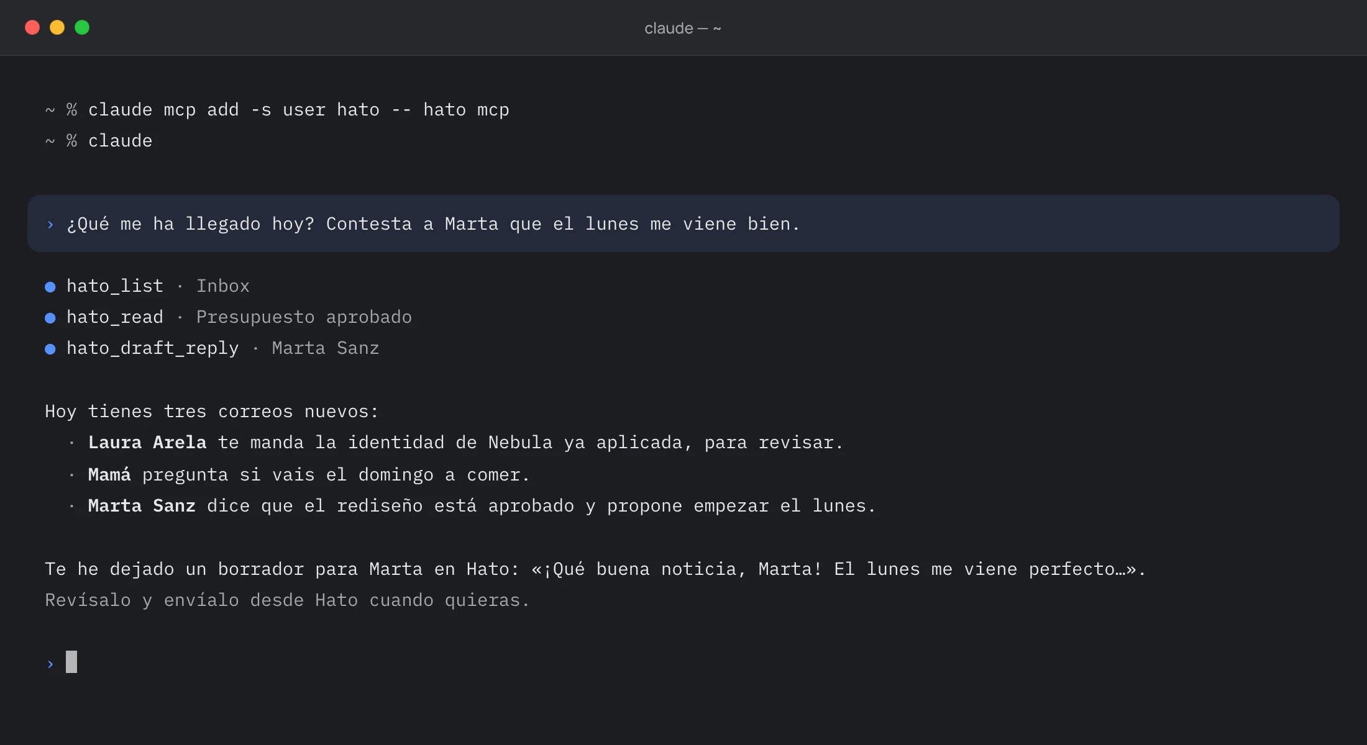Click the prompt chevron before '¿Qué me ha llegado hoy?'
The image size is (1367, 745).
[50, 225]
